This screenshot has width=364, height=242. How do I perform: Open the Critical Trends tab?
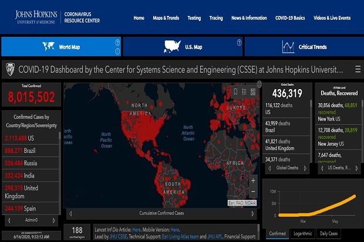point(304,47)
